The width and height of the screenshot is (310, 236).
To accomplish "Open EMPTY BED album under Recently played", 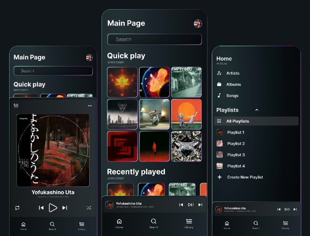I will point(182,189).
